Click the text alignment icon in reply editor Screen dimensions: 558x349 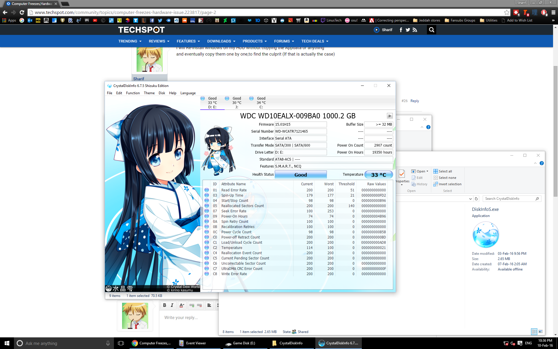[x=209, y=305]
